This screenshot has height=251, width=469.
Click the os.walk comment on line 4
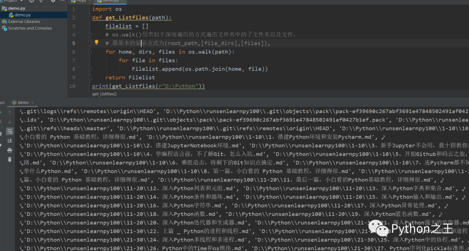pyautogui.click(x=201, y=35)
